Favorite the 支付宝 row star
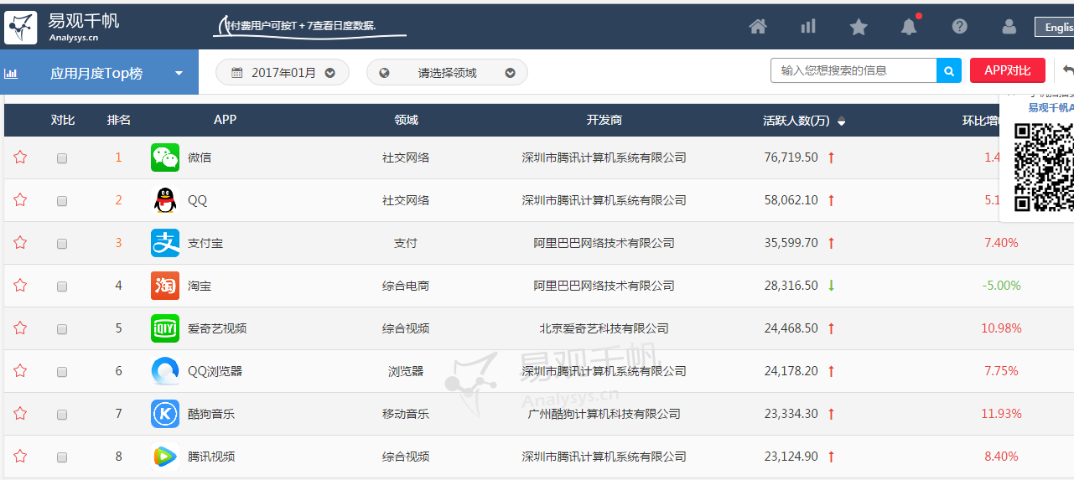The width and height of the screenshot is (1074, 480). 20,242
